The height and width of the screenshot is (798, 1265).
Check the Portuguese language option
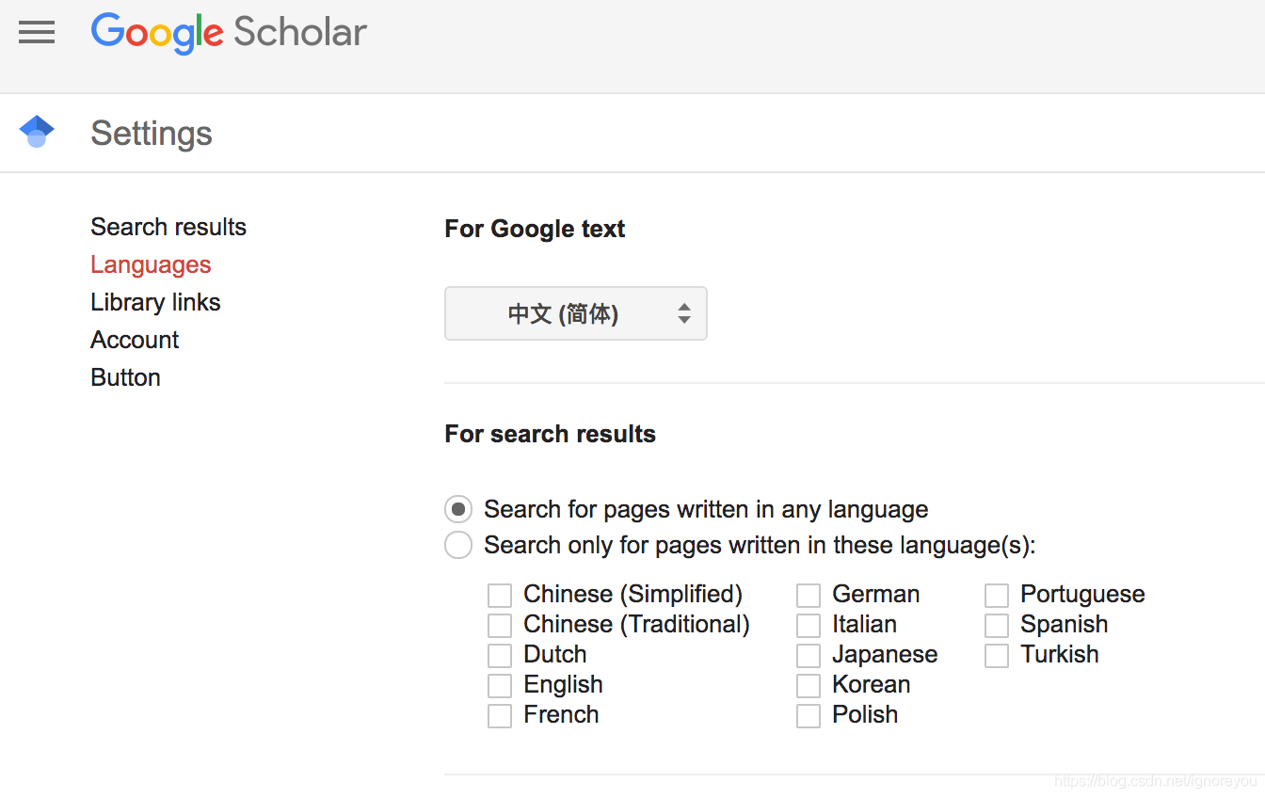[996, 594]
